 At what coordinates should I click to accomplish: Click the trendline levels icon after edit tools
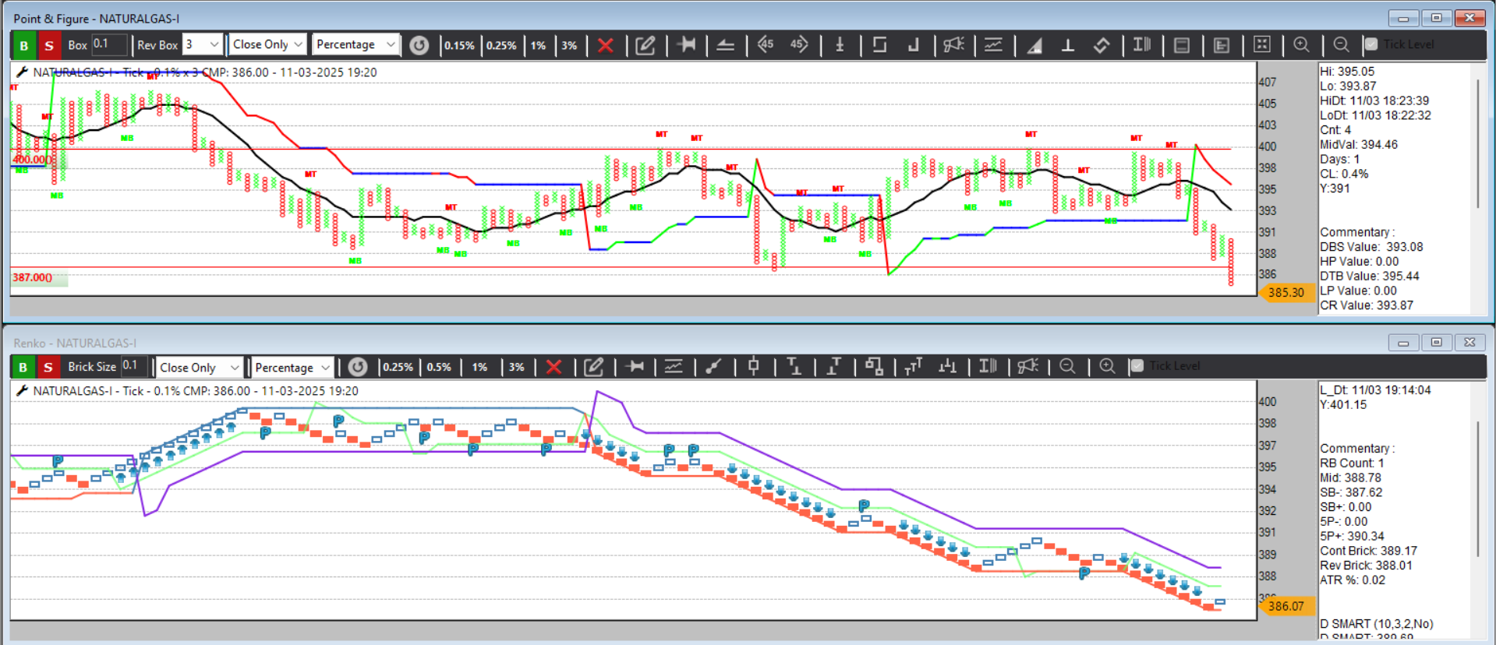(x=726, y=45)
